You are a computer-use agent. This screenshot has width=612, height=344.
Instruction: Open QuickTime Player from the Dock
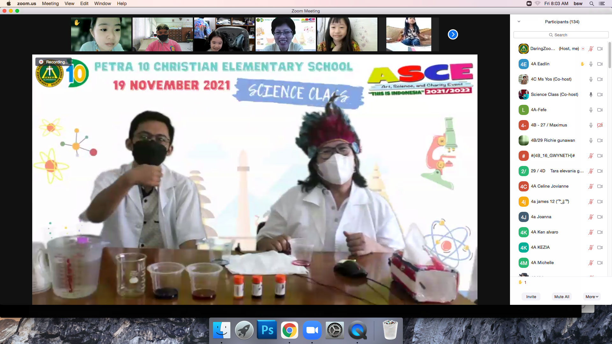pos(357,330)
